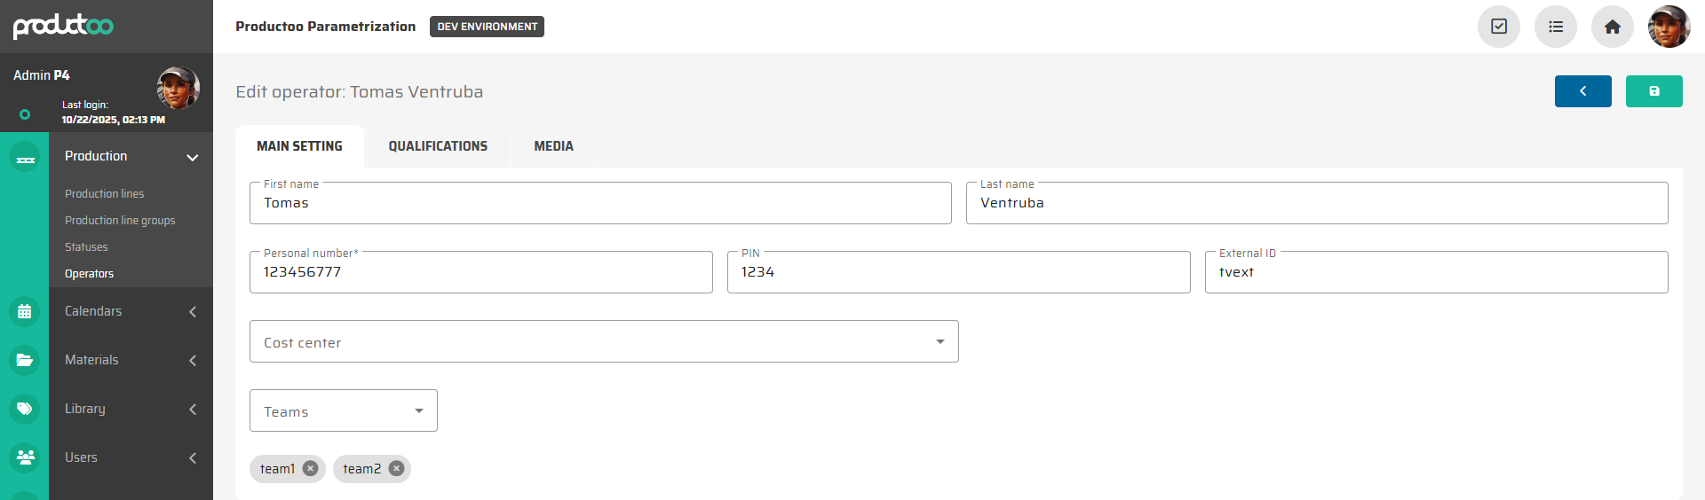The width and height of the screenshot is (1705, 500).
Task: Open the Teams dropdown
Action: [344, 411]
